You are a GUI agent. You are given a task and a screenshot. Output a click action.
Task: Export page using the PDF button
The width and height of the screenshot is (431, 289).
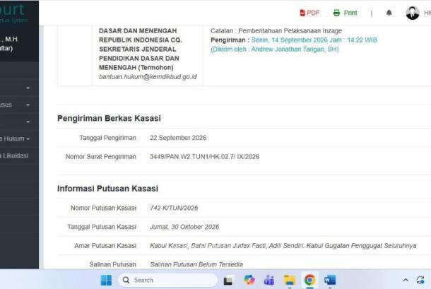(309, 13)
